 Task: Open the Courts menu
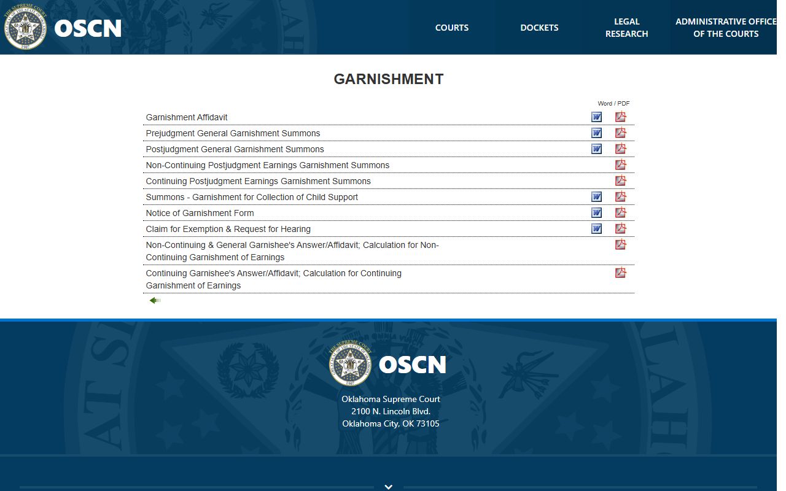[x=452, y=28]
